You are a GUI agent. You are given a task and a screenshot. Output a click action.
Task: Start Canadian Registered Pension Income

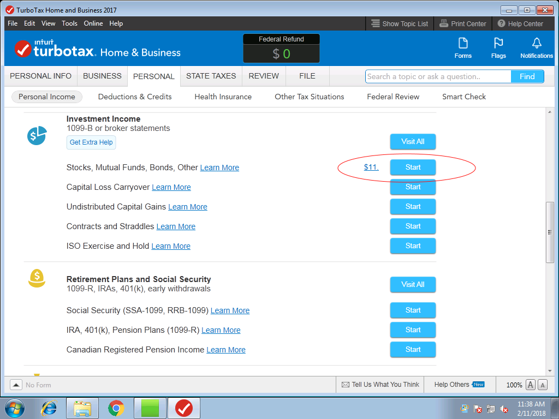coord(413,350)
